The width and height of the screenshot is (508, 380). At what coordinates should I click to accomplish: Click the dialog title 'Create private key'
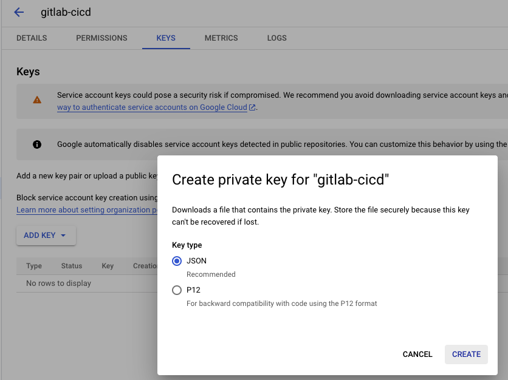pyautogui.click(x=280, y=180)
